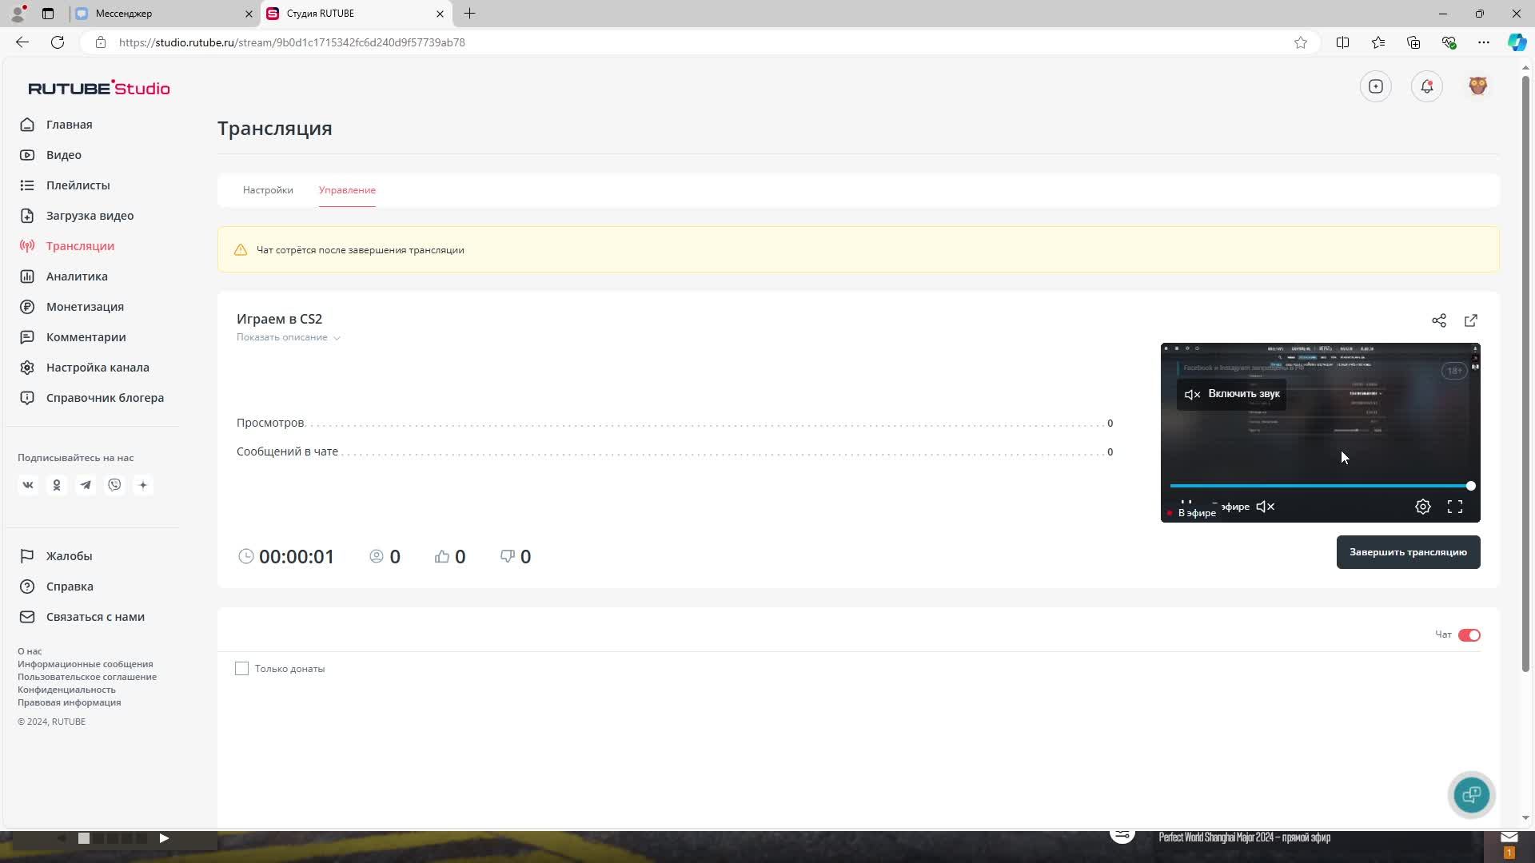Open the Telegram social link icon
The image size is (1535, 863).
point(86,485)
